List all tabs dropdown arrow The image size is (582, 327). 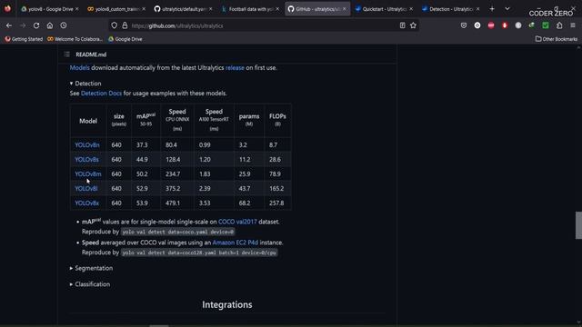point(507,9)
